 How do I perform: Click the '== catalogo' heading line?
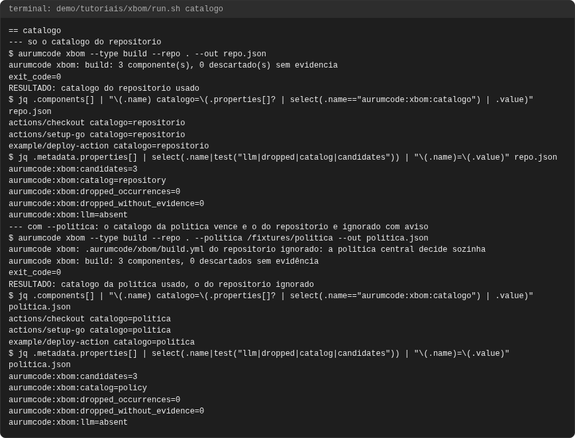click(35, 30)
